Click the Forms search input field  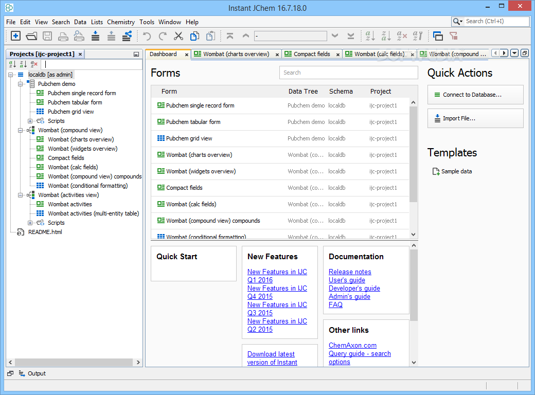point(348,73)
